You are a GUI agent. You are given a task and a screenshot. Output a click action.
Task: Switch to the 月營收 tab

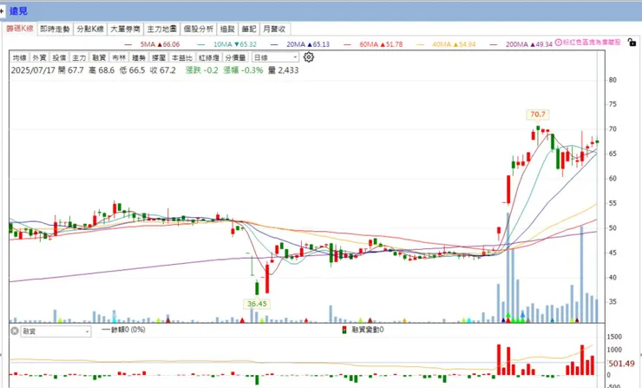click(x=274, y=29)
